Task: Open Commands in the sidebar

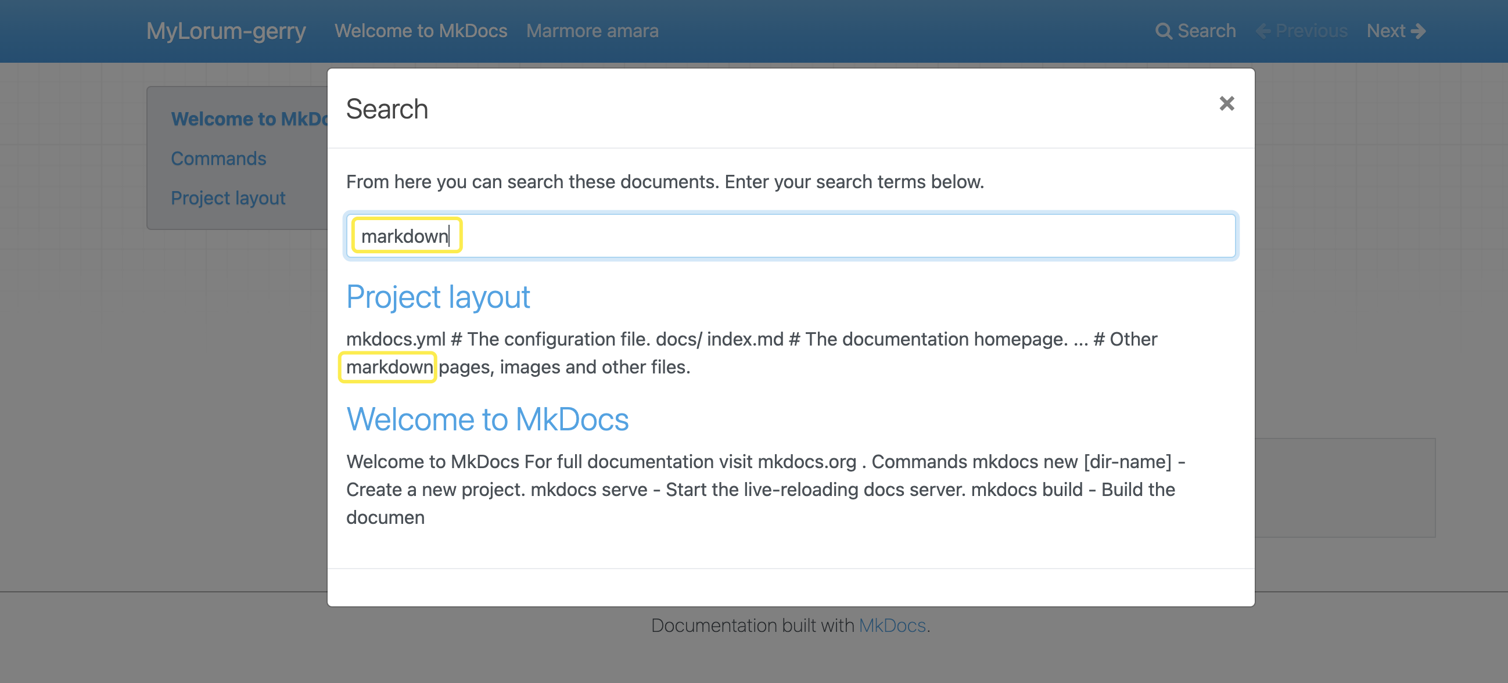Action: [218, 159]
